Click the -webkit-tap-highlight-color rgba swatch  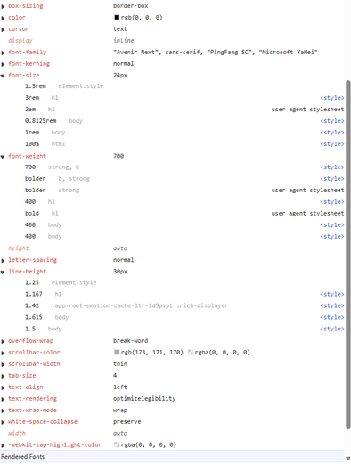click(117, 444)
